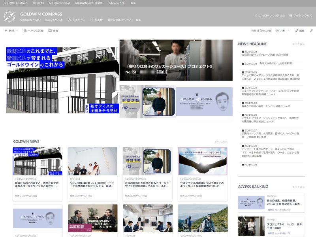Click the plus icon beside 新規
This screenshot has width=316, height=237.
pos(6,31)
